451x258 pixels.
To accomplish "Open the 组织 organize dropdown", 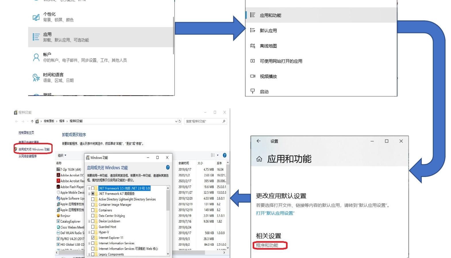I will pos(62,155).
